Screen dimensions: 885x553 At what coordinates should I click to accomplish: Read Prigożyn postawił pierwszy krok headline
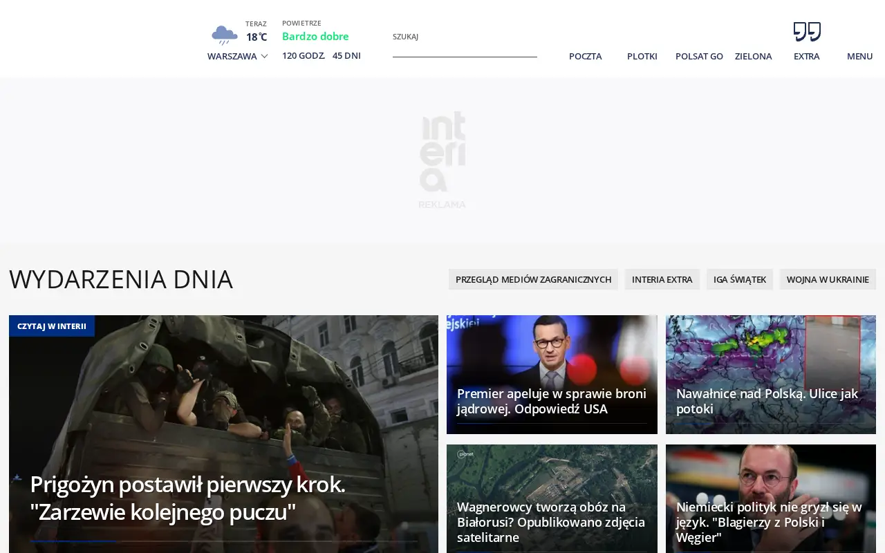pos(187,498)
